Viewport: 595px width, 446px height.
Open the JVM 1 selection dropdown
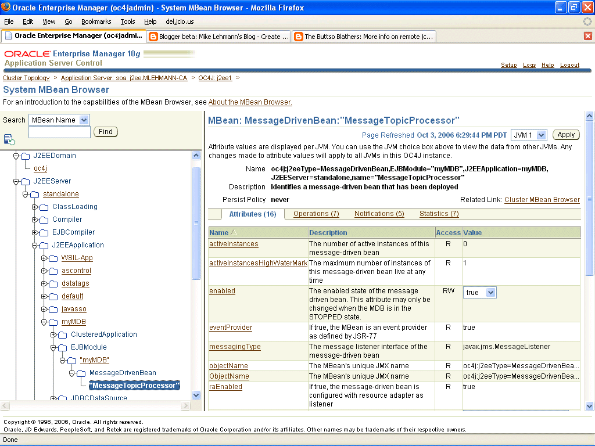pyautogui.click(x=542, y=135)
